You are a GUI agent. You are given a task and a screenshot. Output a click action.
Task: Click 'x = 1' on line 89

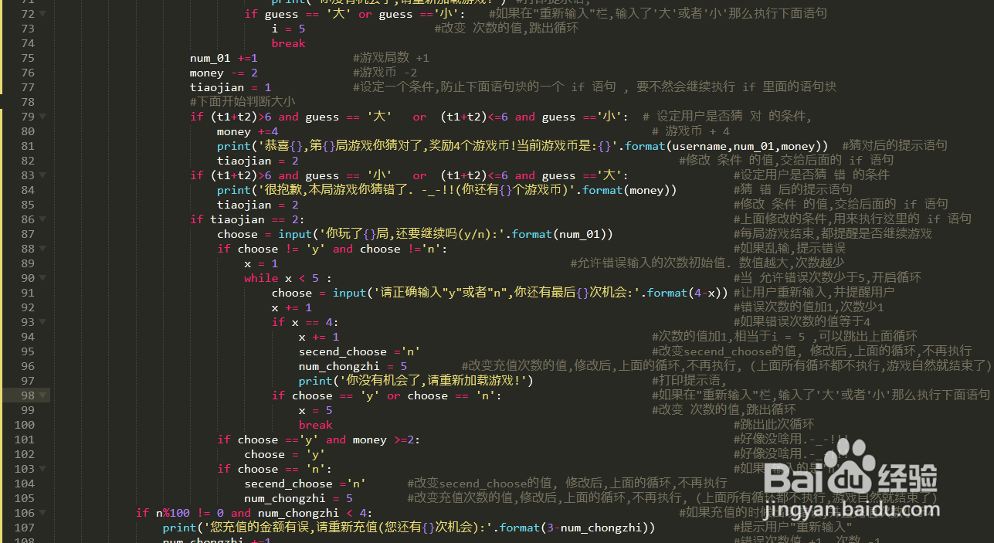[261, 263]
